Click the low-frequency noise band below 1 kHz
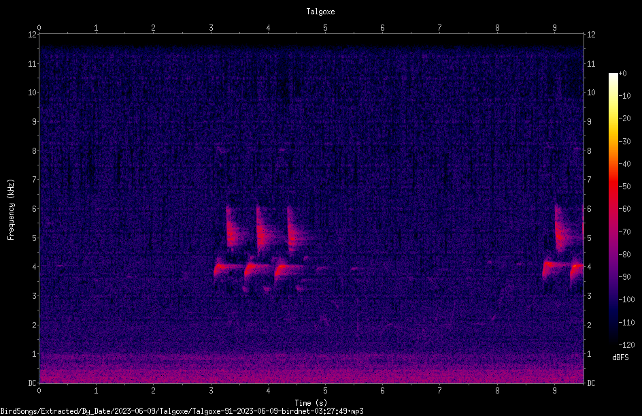This screenshot has width=642, height=416. click(311, 369)
